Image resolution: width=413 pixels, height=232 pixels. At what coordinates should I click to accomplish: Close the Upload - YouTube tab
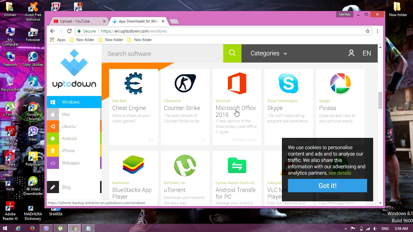coord(104,21)
